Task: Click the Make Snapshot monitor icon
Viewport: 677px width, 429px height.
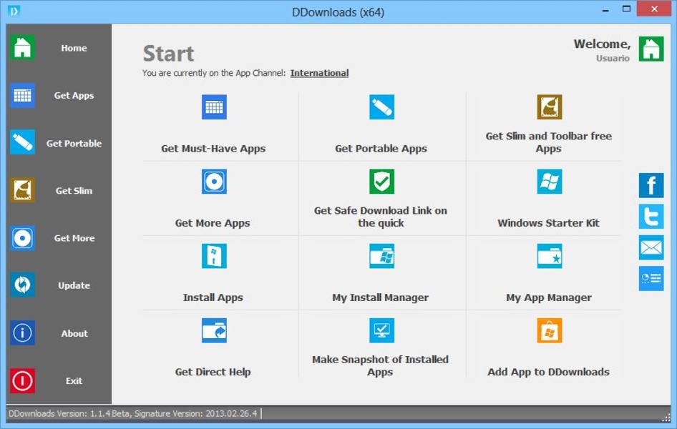Action: click(381, 331)
